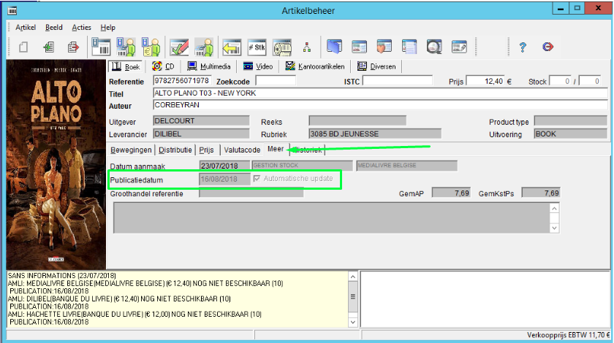
Task: Click the Publicatiedatum field 16/08/2018
Action: click(224, 179)
